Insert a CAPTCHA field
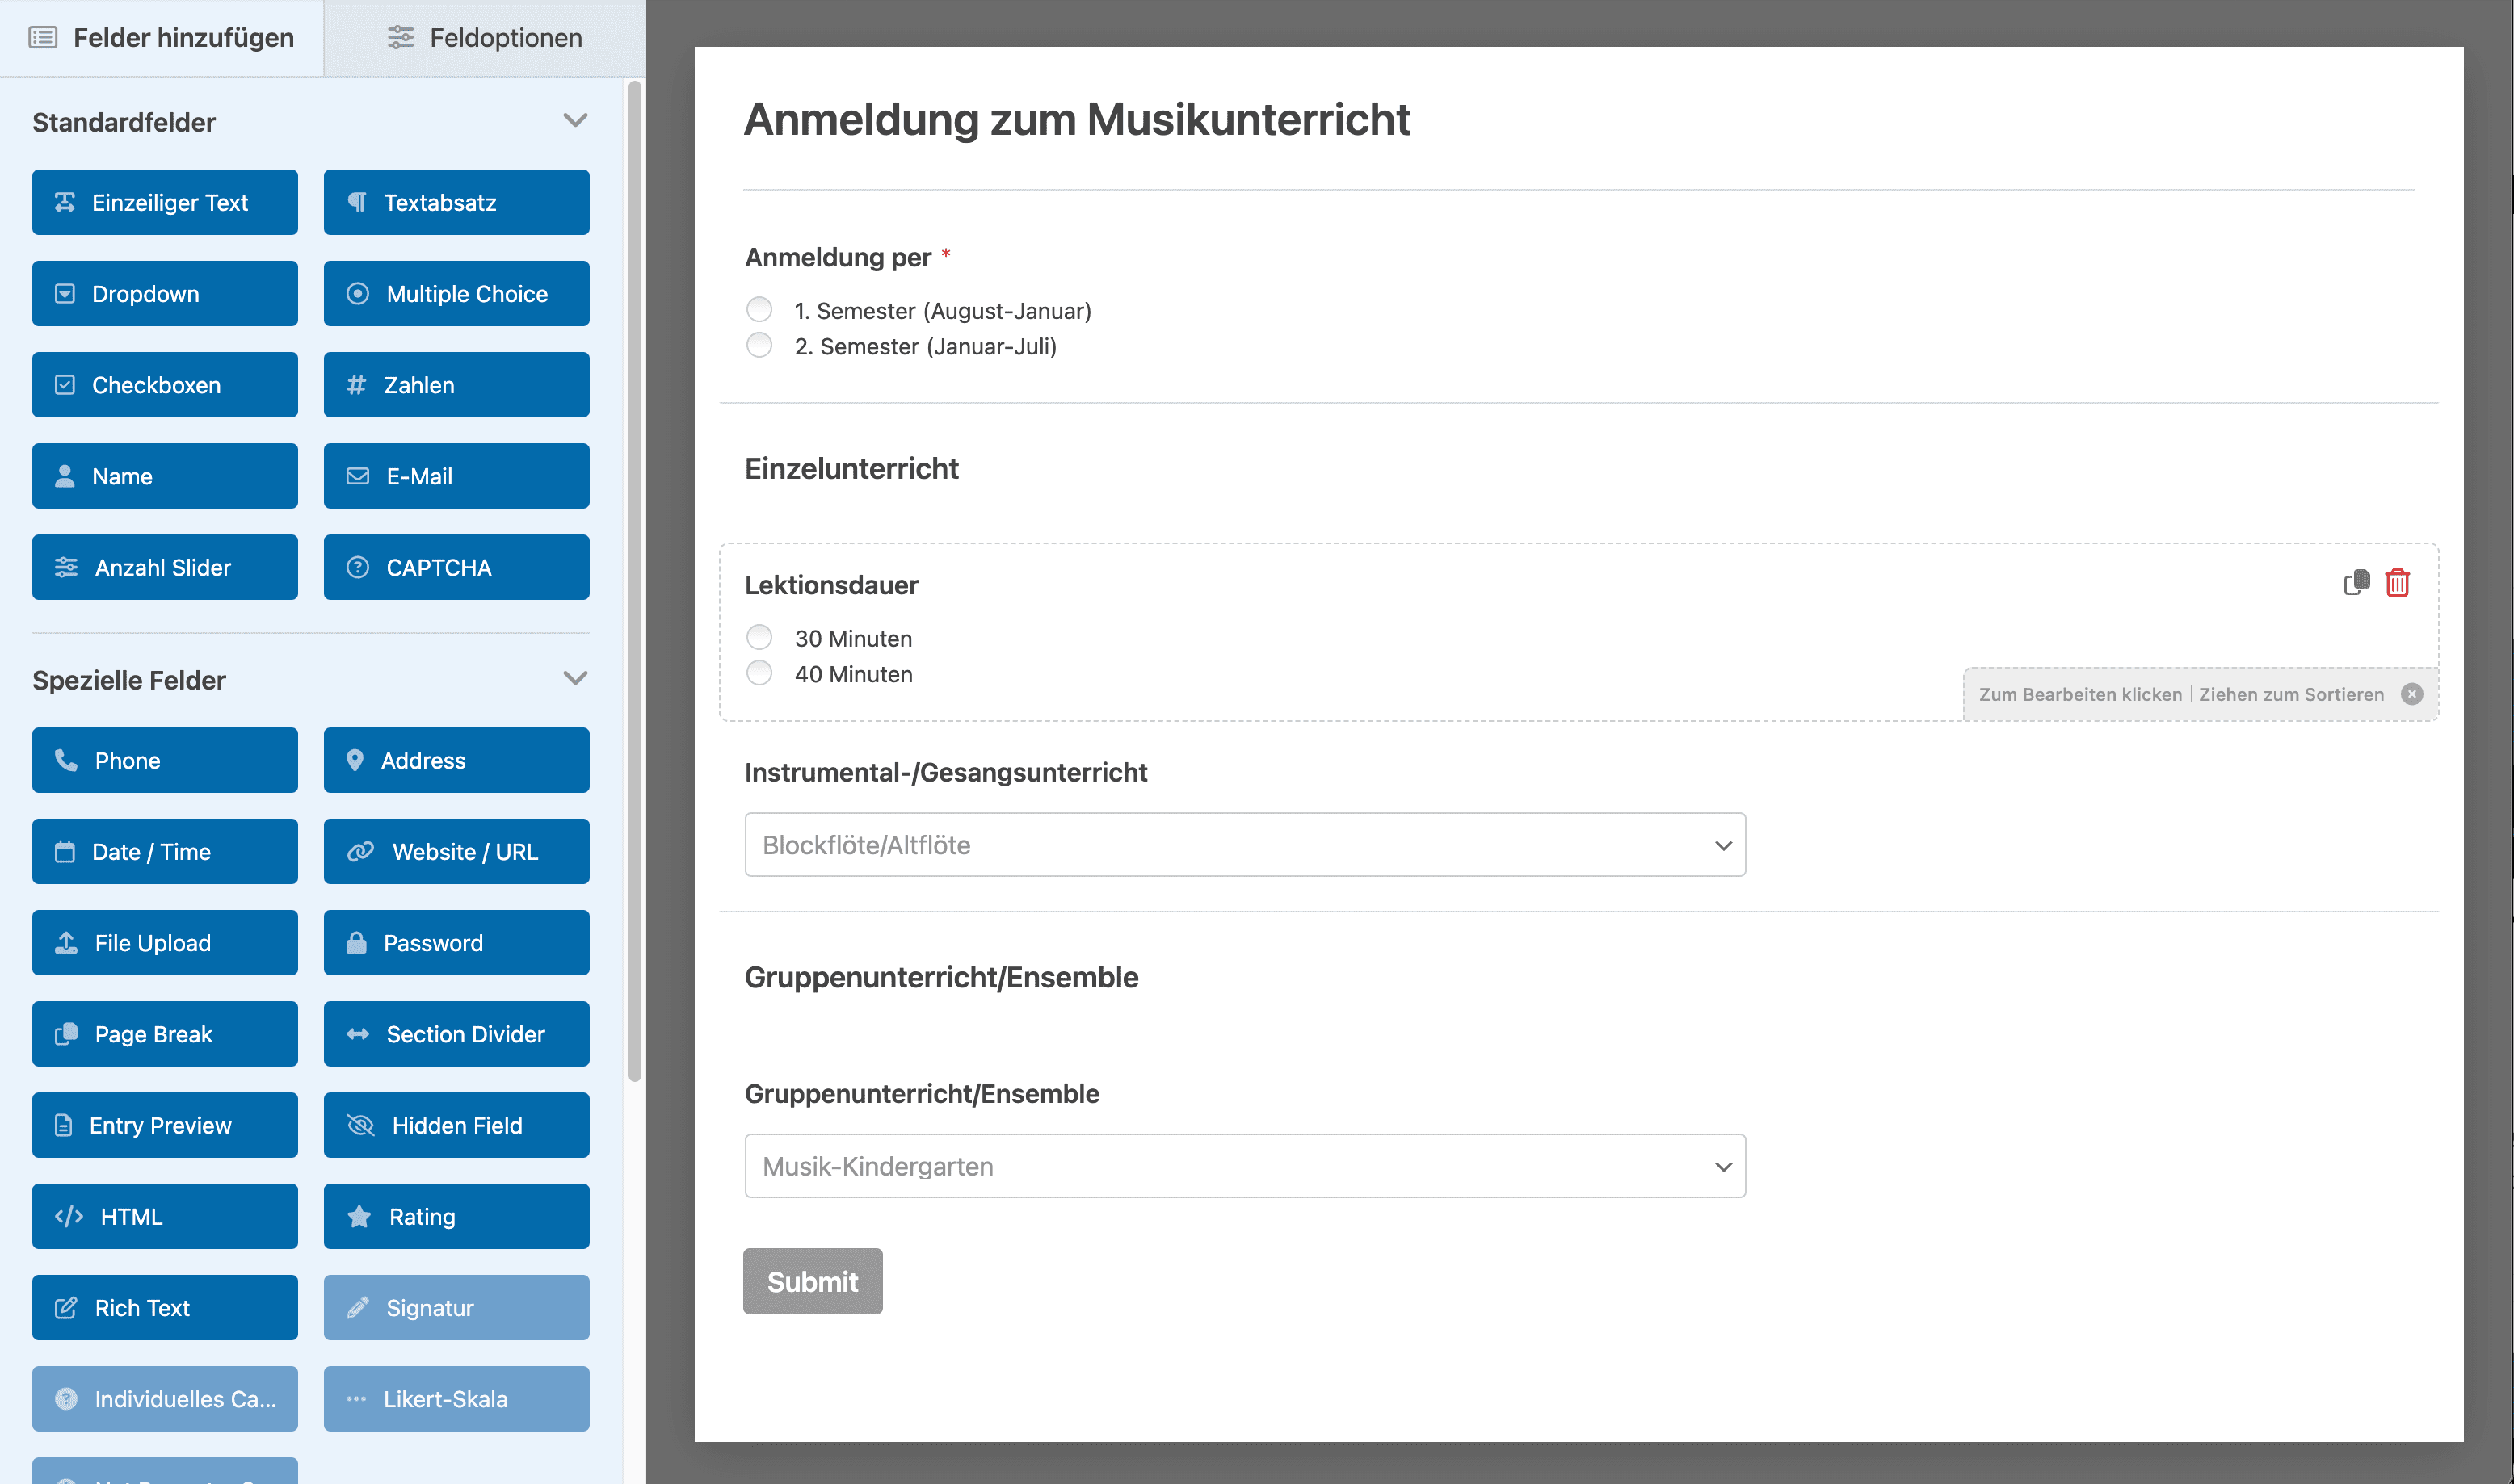2514x1484 pixels. (x=456, y=567)
